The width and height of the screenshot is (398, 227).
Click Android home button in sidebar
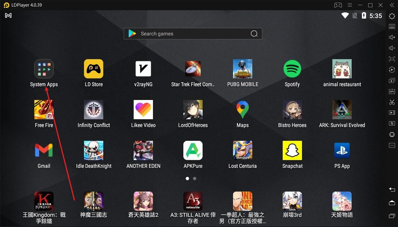(x=392, y=203)
